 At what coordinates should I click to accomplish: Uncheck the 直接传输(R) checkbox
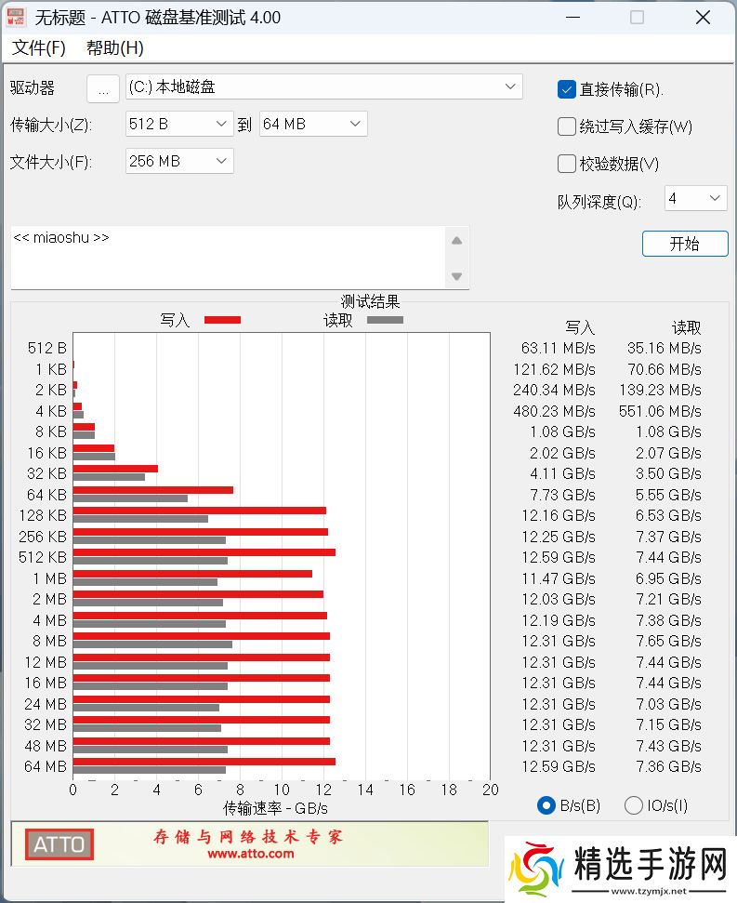pyautogui.click(x=567, y=89)
